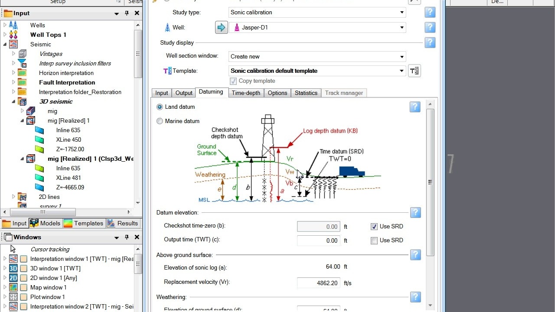This screenshot has width=555, height=312.
Task: Click the mig cube icon
Action: point(31,111)
